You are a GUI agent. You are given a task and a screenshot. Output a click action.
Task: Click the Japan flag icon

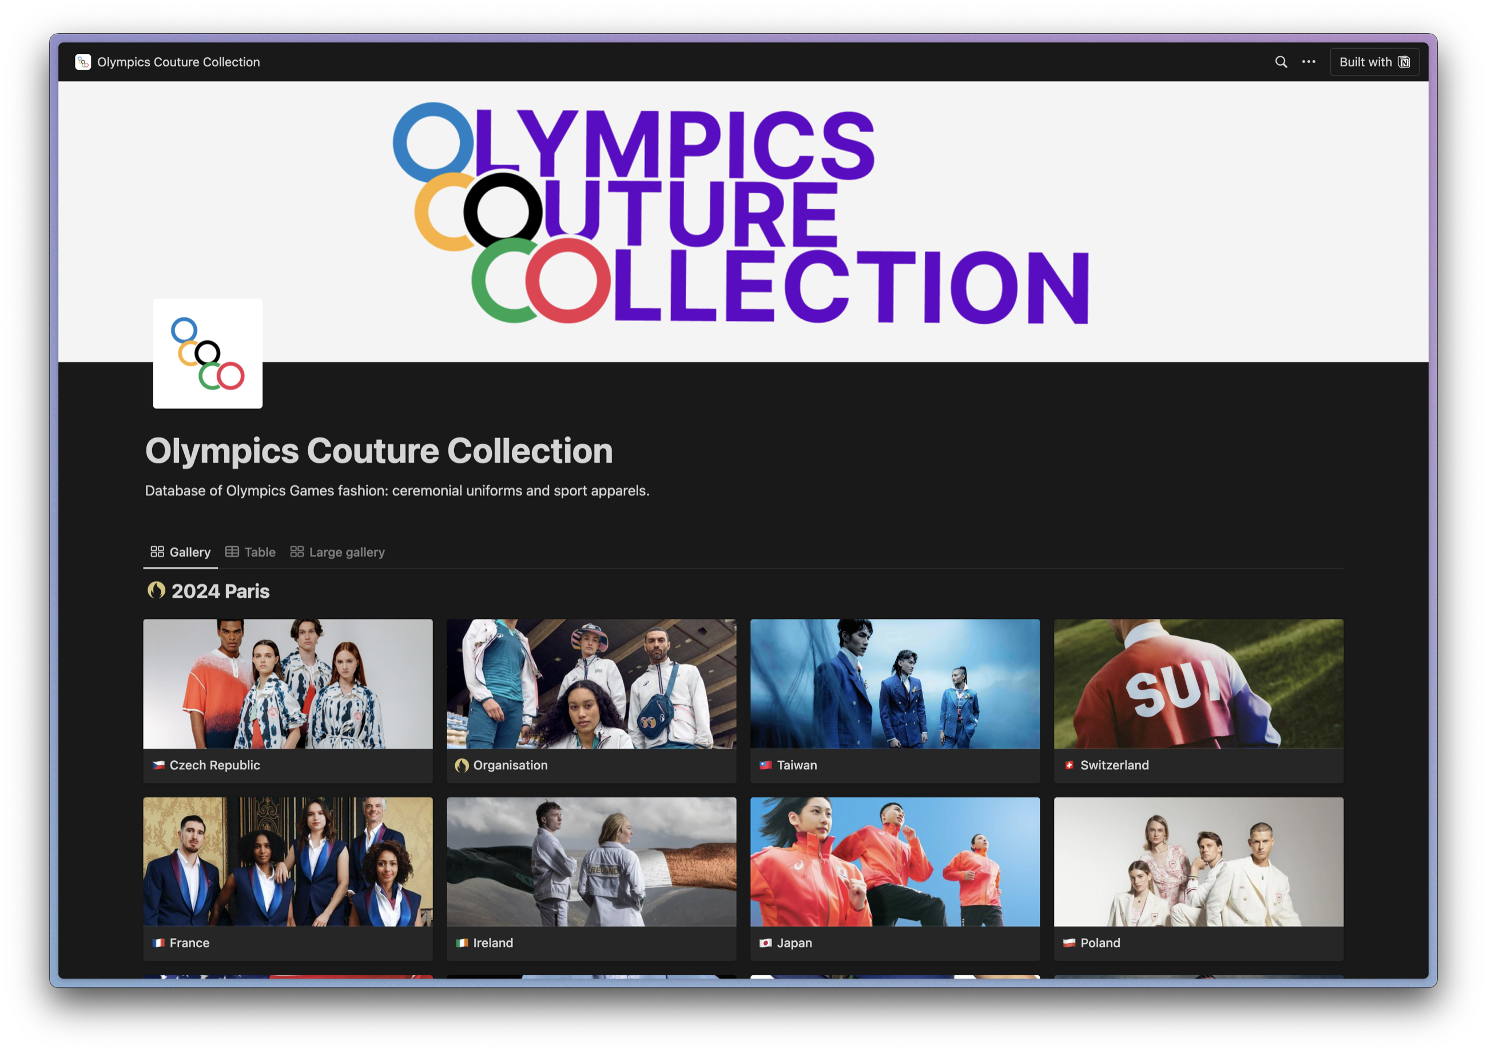765,943
